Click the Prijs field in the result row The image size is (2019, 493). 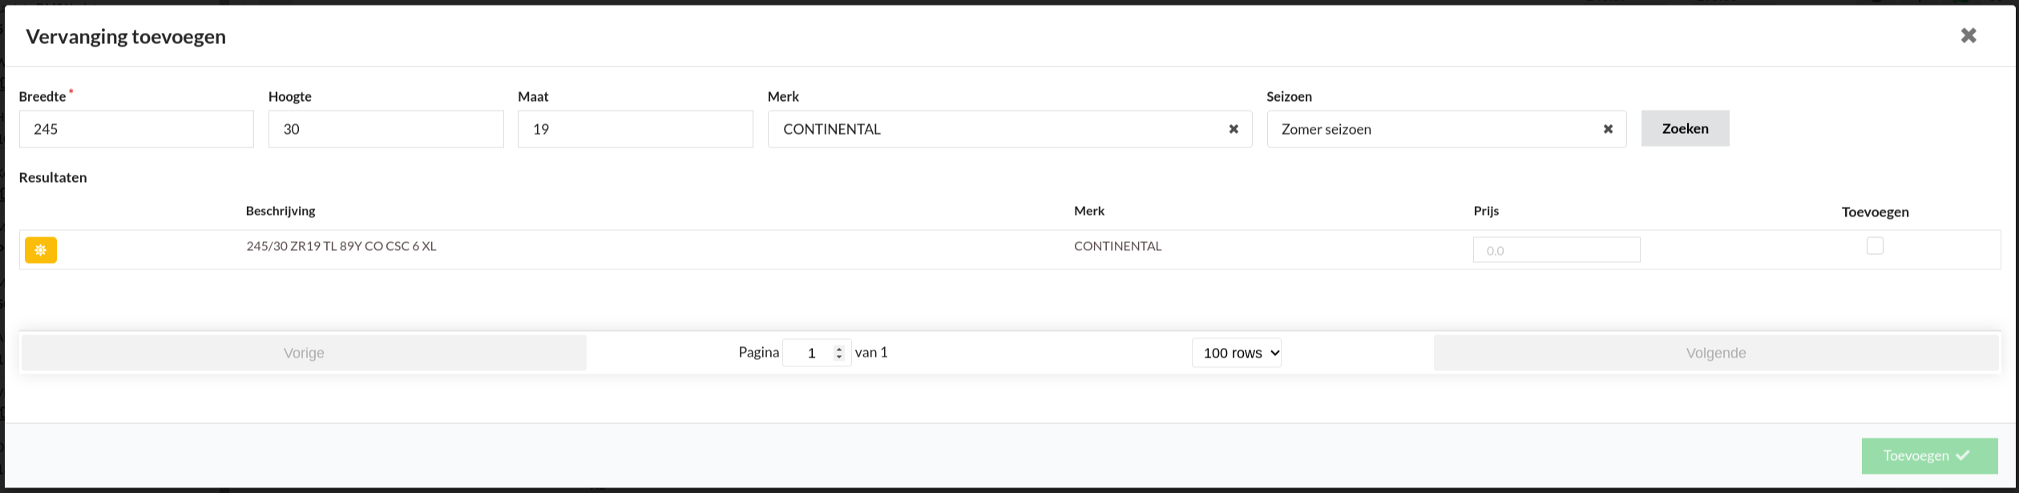tap(1557, 250)
